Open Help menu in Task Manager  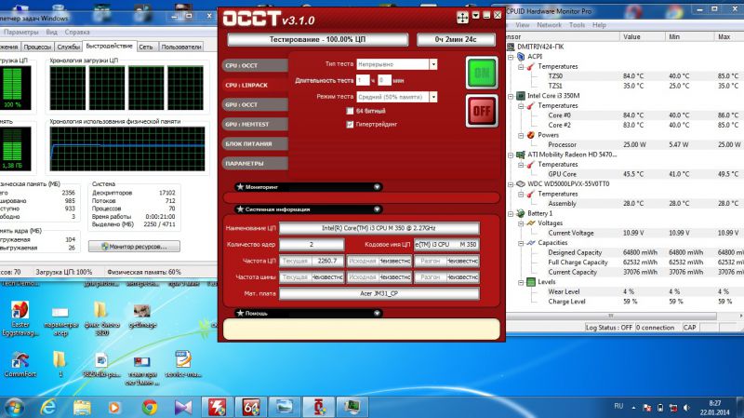click(77, 32)
